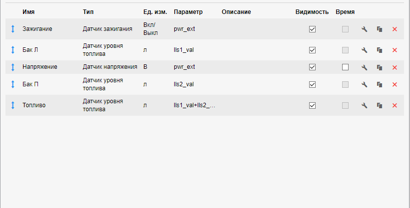Click the Имя column header

(32, 11)
